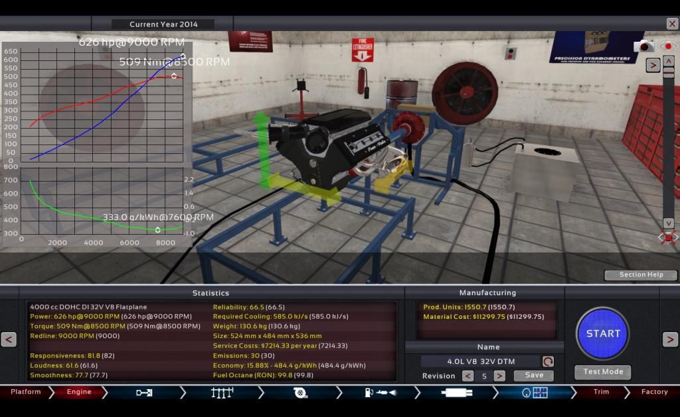This screenshot has width=680, height=417.
Task: Click the Fuel Octane (RON) statistic
Action: 263,375
